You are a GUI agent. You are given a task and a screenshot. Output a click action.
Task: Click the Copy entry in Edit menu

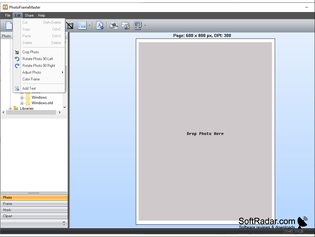pos(39,29)
